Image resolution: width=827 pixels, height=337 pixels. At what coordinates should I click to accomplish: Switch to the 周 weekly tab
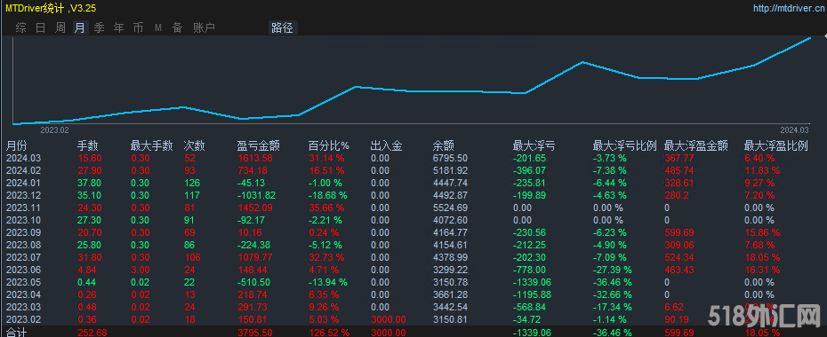pyautogui.click(x=60, y=27)
